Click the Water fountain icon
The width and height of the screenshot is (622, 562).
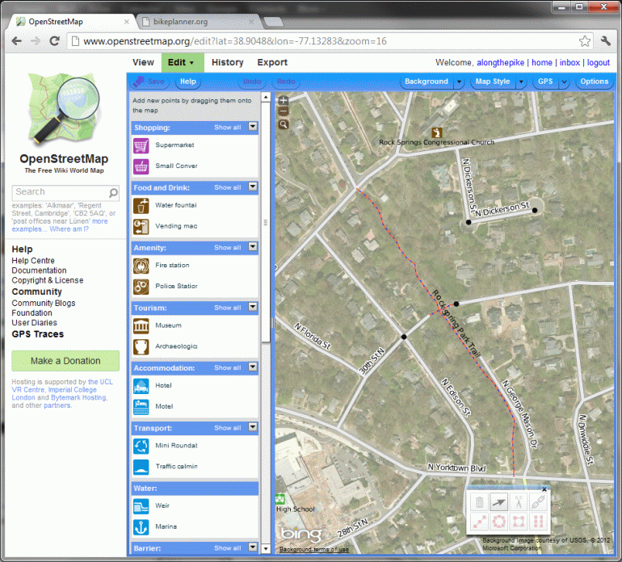coord(141,206)
